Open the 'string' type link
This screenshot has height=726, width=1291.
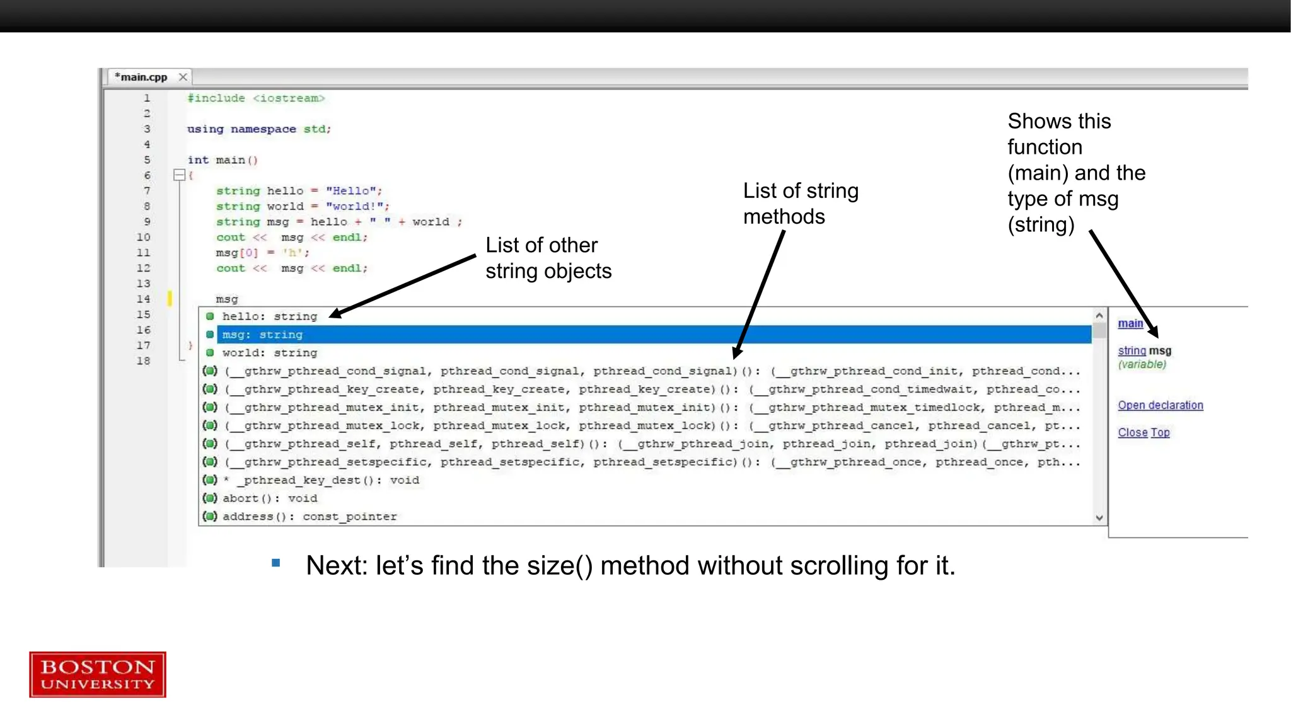[1132, 350]
